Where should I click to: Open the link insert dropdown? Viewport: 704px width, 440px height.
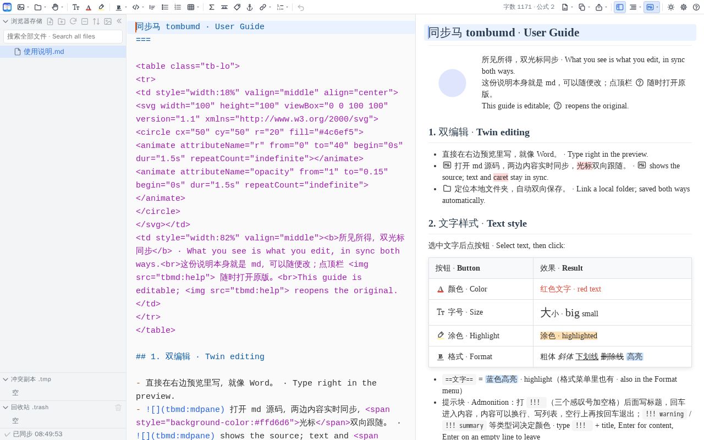point(265,7)
